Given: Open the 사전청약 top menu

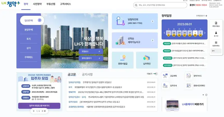Looking at the screenshot, I should point(37,4).
